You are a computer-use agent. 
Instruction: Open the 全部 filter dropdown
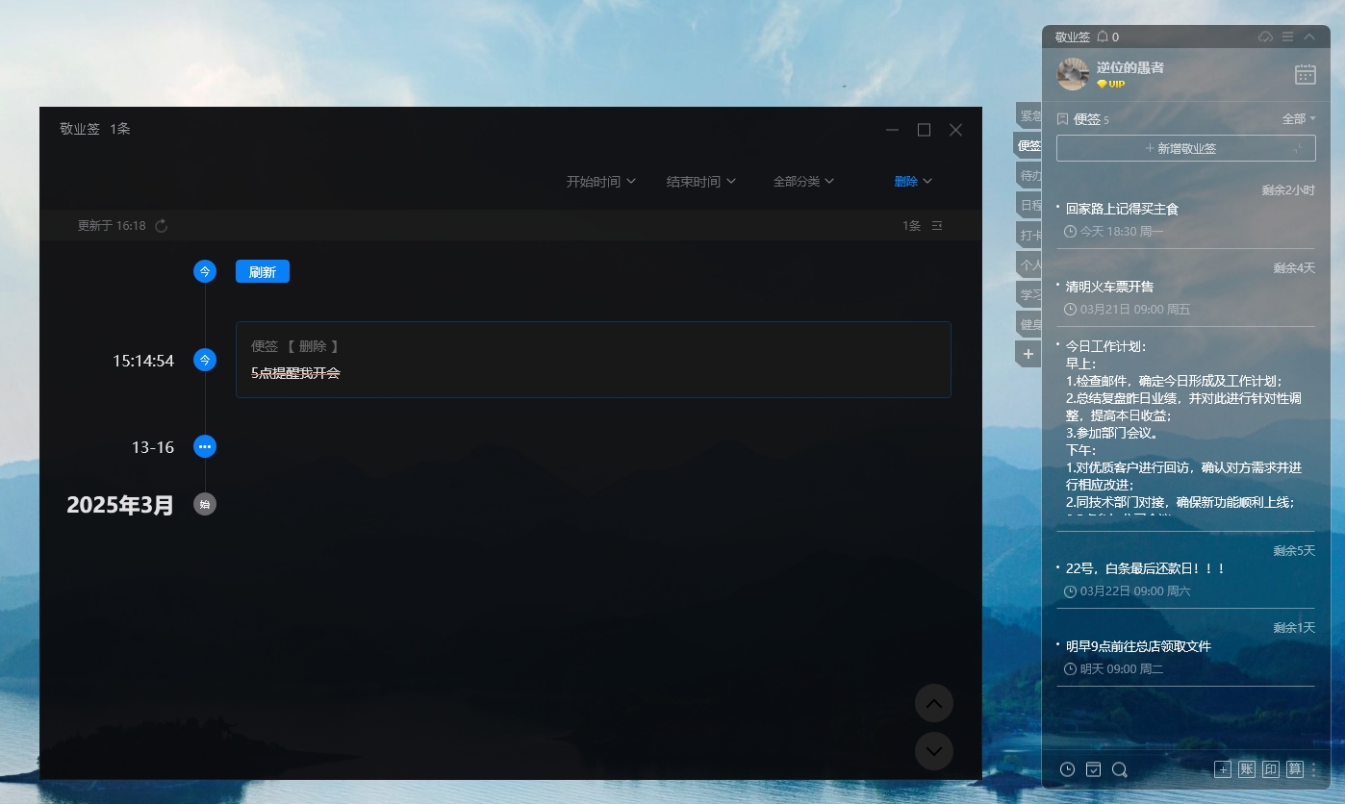(1299, 119)
